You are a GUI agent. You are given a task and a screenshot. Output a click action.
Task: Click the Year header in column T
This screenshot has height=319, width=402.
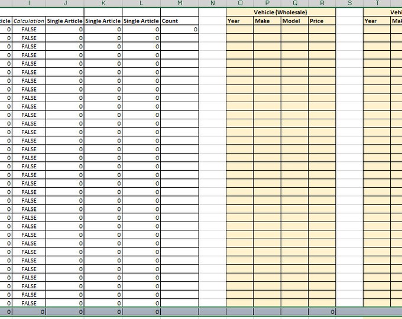[x=377, y=21]
